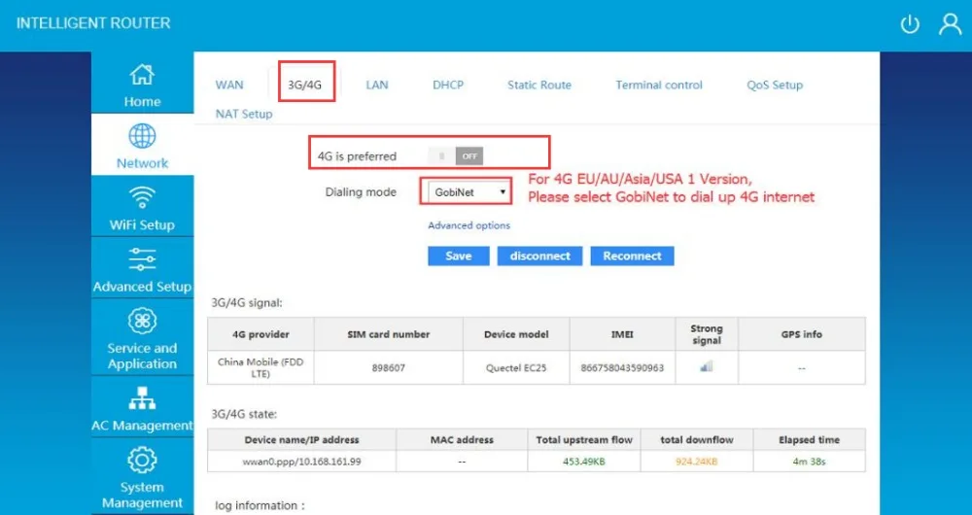Open Service and Application section
972x515 pixels.
point(142,339)
